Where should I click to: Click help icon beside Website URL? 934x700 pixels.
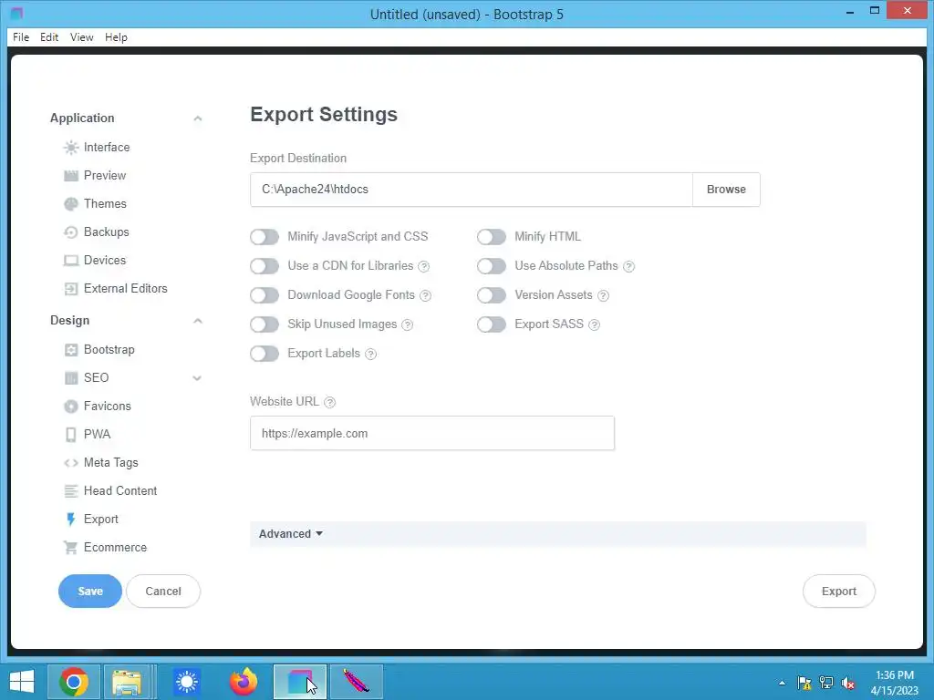(x=329, y=402)
